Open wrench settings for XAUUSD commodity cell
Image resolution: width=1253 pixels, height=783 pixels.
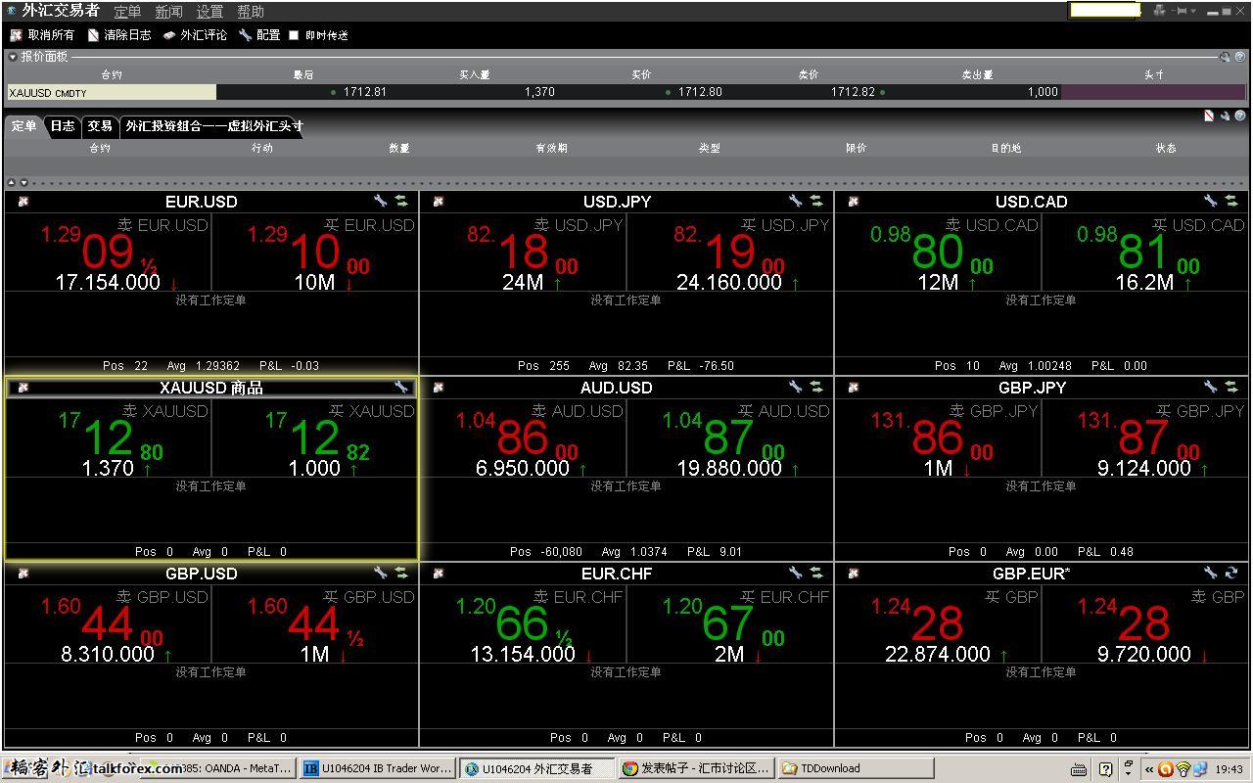click(400, 388)
